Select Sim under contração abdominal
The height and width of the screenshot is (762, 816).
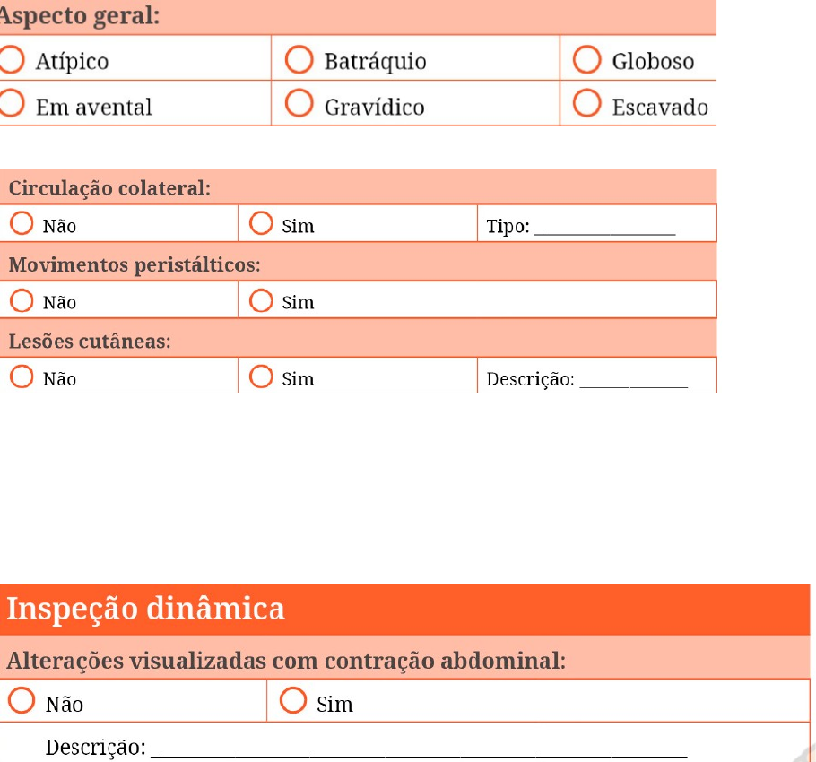(x=293, y=700)
